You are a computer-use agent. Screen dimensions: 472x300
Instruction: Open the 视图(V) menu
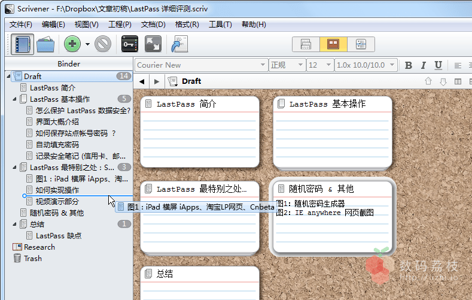86,25
